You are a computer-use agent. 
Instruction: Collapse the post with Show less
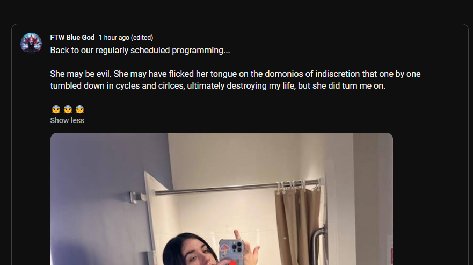click(67, 120)
